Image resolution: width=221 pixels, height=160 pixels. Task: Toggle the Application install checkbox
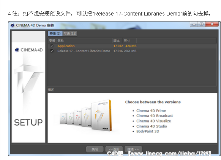(52, 46)
